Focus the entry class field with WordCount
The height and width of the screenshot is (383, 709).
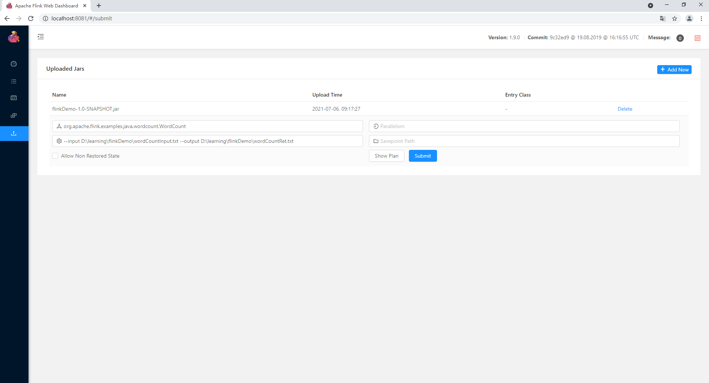pyautogui.click(x=208, y=126)
